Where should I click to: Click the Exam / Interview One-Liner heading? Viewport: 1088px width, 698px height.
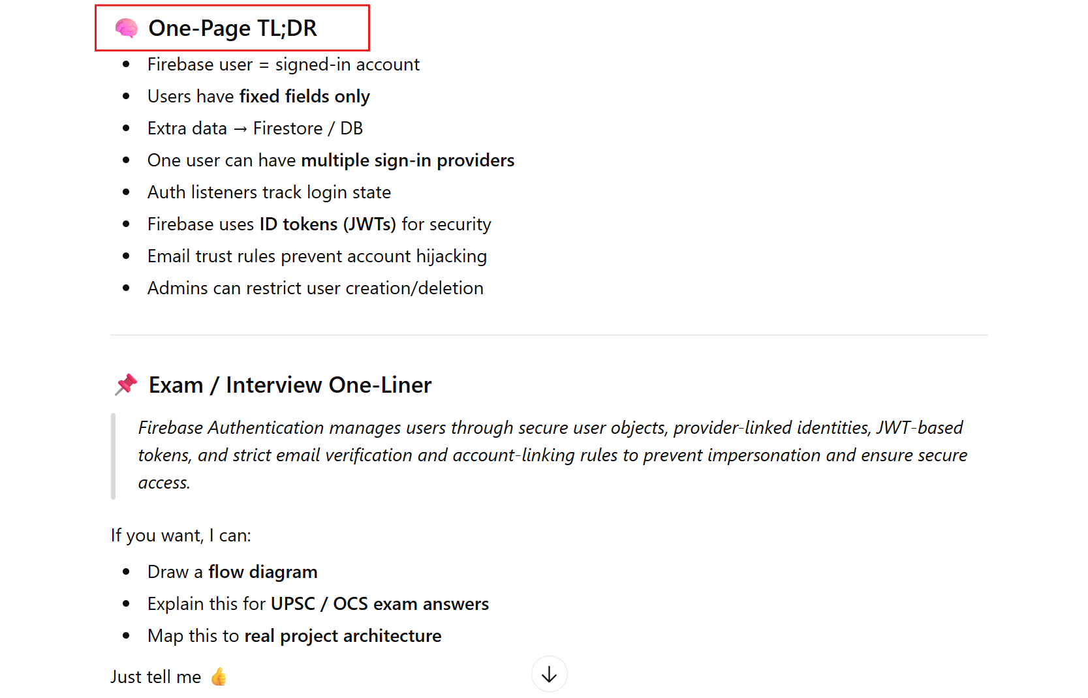tap(290, 385)
